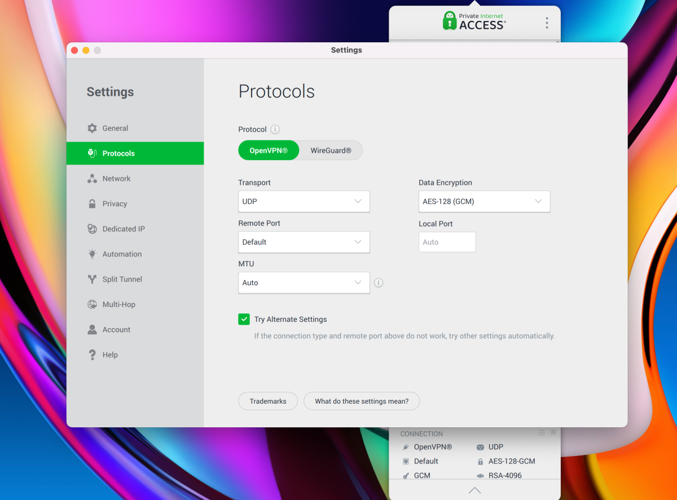Click the Privacy padlock icon

[92, 204]
